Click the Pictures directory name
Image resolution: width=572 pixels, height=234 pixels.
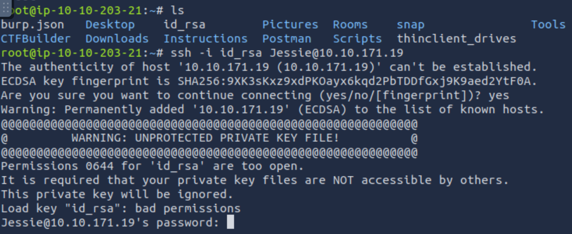(x=290, y=24)
